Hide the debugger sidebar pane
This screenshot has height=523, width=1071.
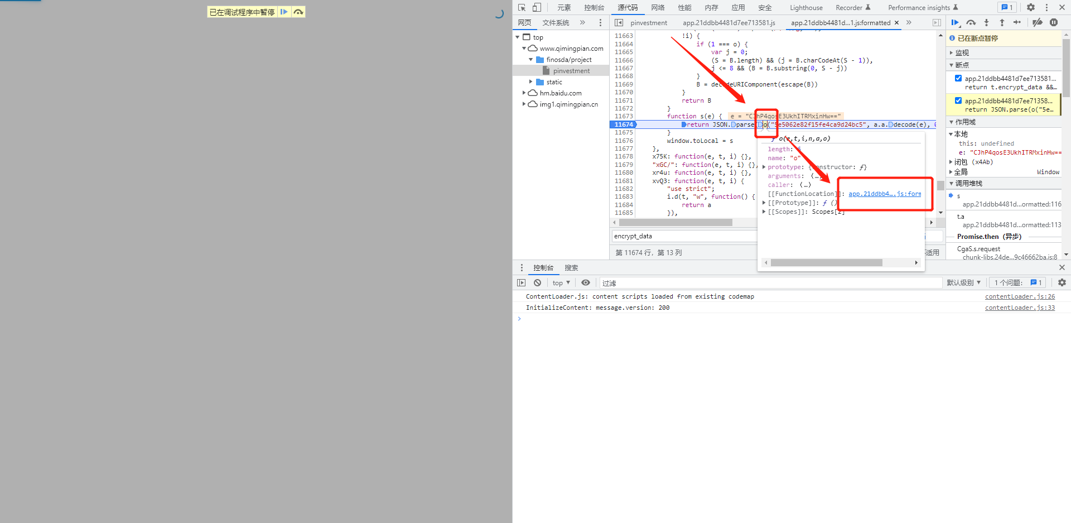(937, 22)
